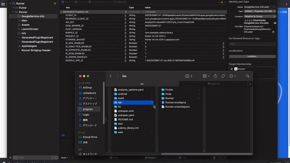Edit the Name field in inspector

coord(260,7)
